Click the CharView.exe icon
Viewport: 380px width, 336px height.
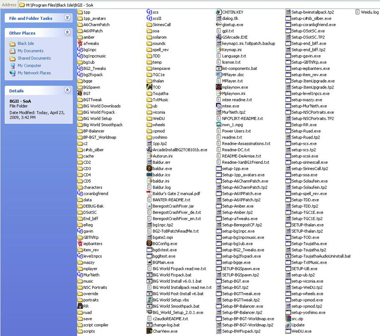pos(149,331)
